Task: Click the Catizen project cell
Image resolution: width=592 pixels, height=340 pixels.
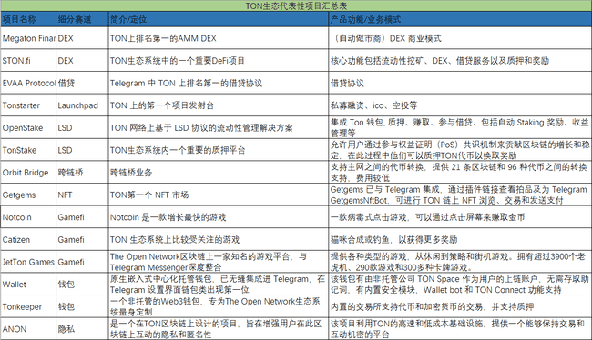Action: click(x=28, y=240)
